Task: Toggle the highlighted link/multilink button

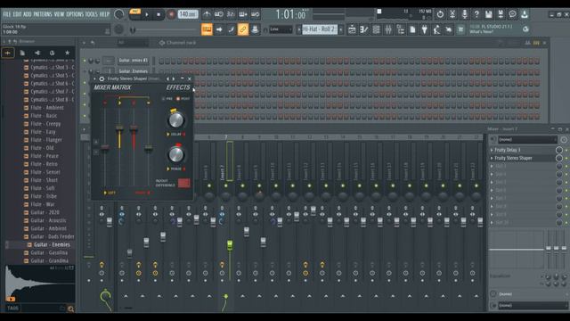Action: click(x=243, y=29)
